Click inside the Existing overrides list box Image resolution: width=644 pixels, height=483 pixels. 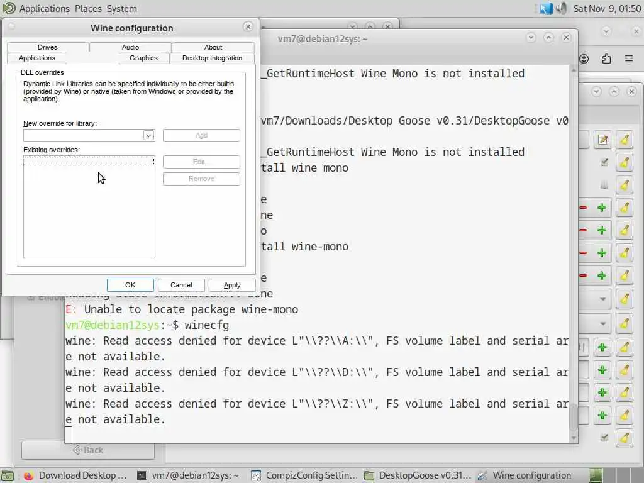tap(89, 206)
